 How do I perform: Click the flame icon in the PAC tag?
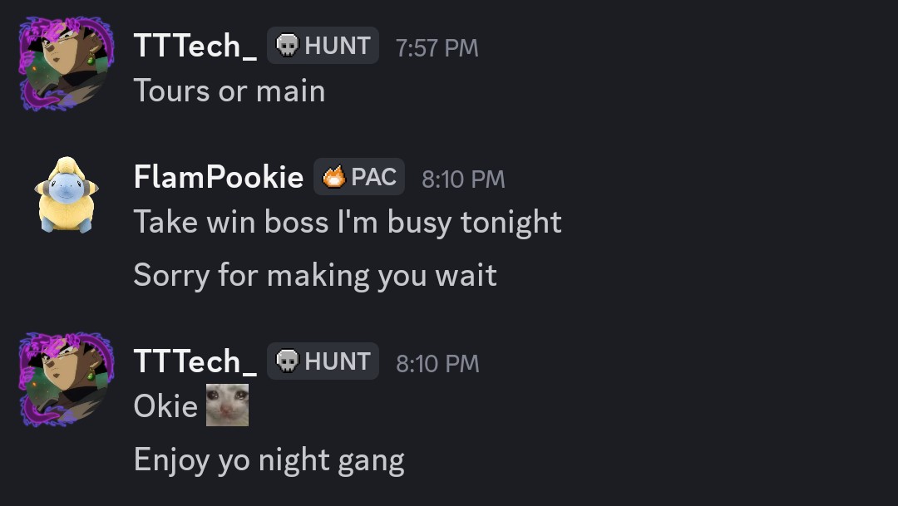click(334, 177)
